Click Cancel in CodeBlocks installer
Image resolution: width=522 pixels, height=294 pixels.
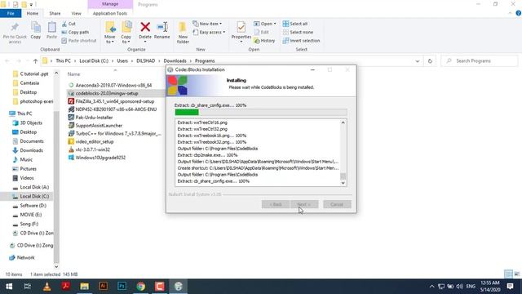coord(337,204)
